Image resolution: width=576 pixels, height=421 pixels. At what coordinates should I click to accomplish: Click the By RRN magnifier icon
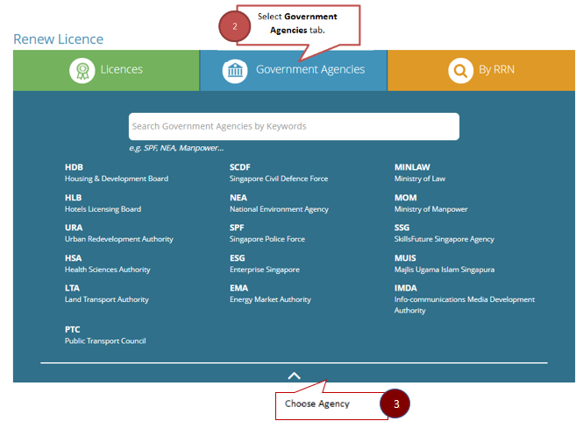(x=459, y=70)
